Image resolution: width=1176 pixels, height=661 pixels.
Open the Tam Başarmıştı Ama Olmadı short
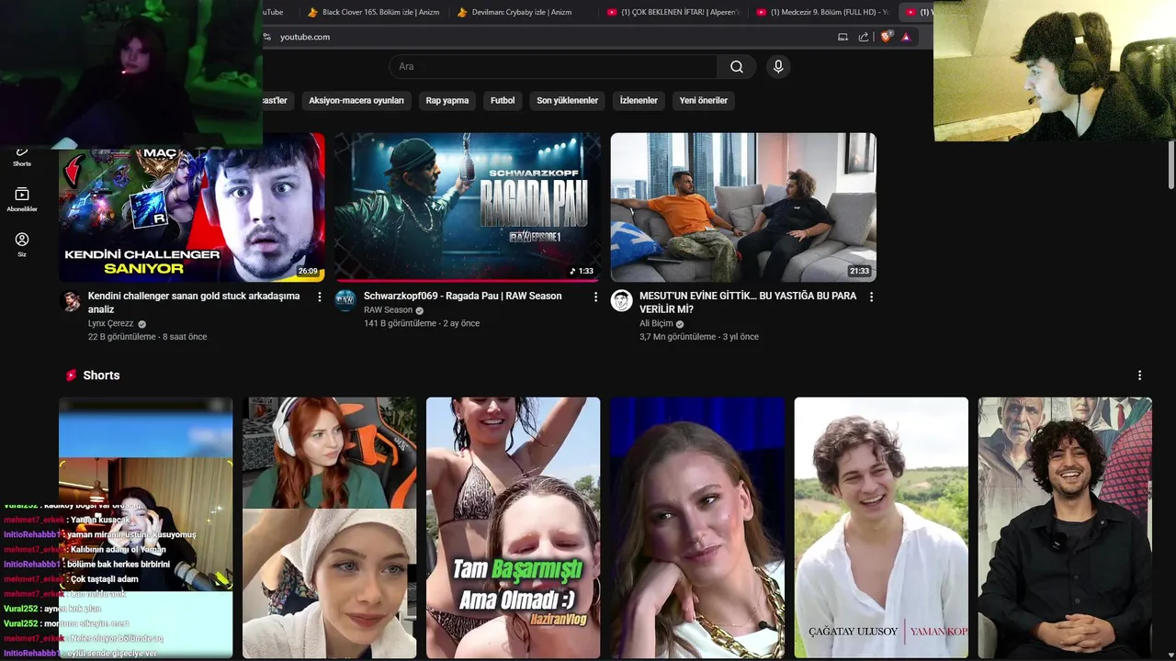coord(514,528)
